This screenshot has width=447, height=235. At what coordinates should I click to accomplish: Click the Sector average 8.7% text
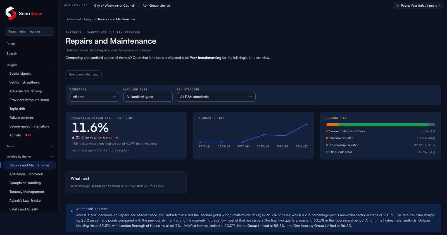[100, 150]
